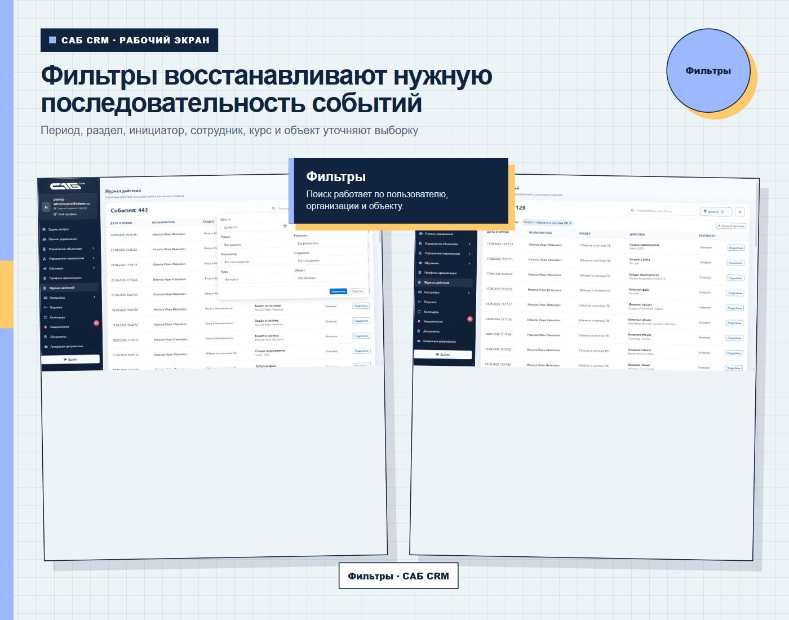Click the Уведомления bell icon in left screenshot
789x620 pixels.
[x=45, y=327]
